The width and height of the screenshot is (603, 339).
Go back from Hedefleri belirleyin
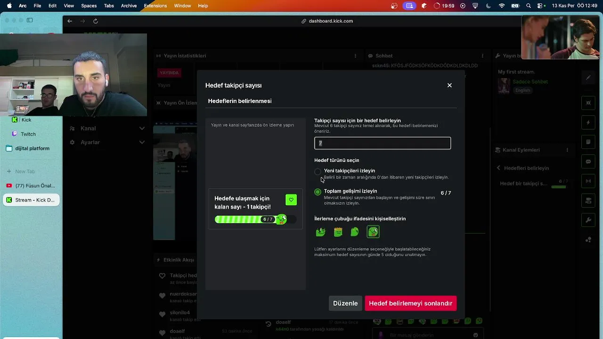(x=499, y=168)
